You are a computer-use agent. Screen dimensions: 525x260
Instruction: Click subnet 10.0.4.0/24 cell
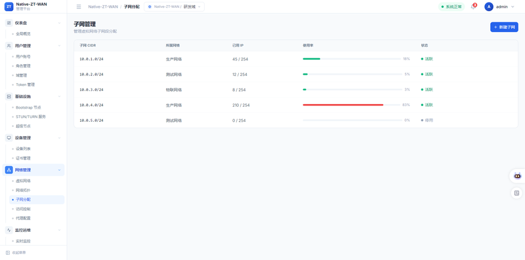click(91, 105)
